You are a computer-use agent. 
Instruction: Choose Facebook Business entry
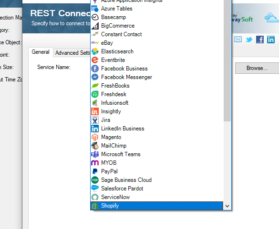[157, 69]
